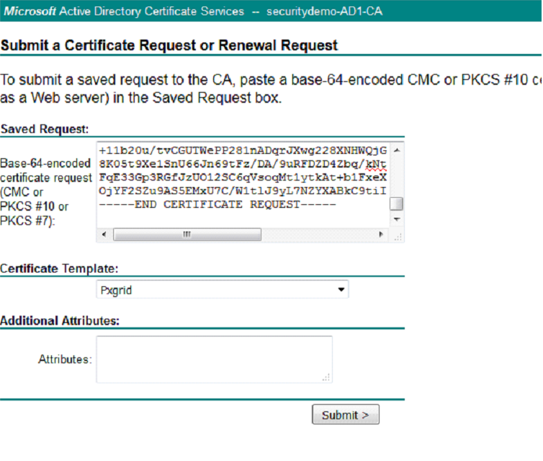Click the line starting with 8K05t9Xe1SnU

click(x=243, y=163)
